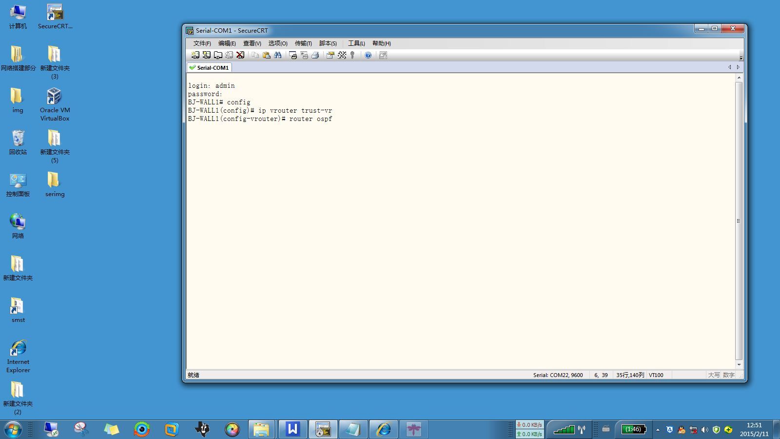780x439 pixels.
Task: Click the serimg desktop folder
Action: point(55,185)
